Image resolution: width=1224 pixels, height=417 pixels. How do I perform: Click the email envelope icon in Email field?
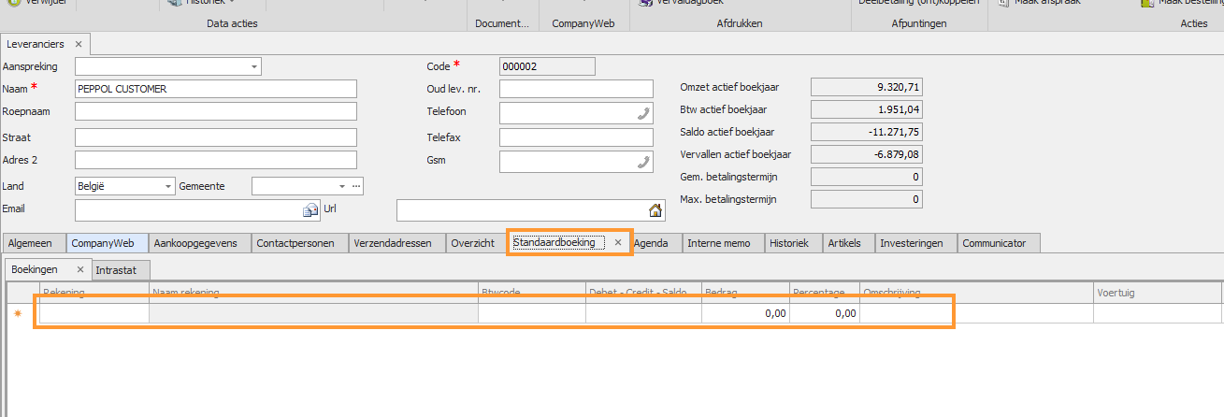310,209
